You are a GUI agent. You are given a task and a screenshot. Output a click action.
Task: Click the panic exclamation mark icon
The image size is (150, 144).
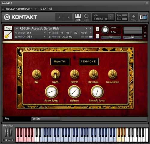pos(111,17)
